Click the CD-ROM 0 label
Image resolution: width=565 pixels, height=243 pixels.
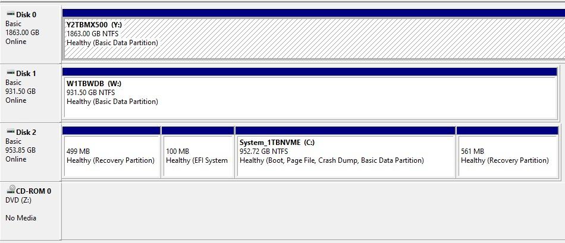[33, 191]
